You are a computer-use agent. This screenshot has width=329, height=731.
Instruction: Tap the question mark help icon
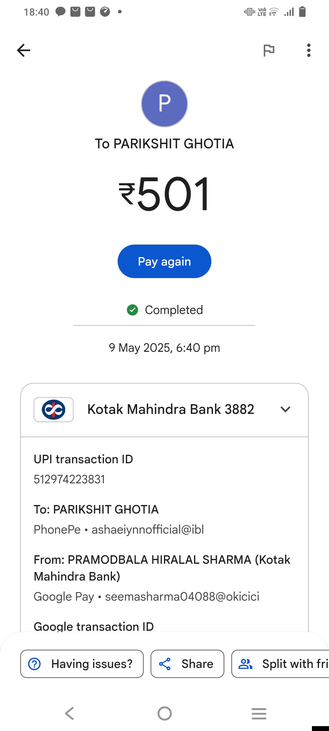pyautogui.click(x=34, y=664)
